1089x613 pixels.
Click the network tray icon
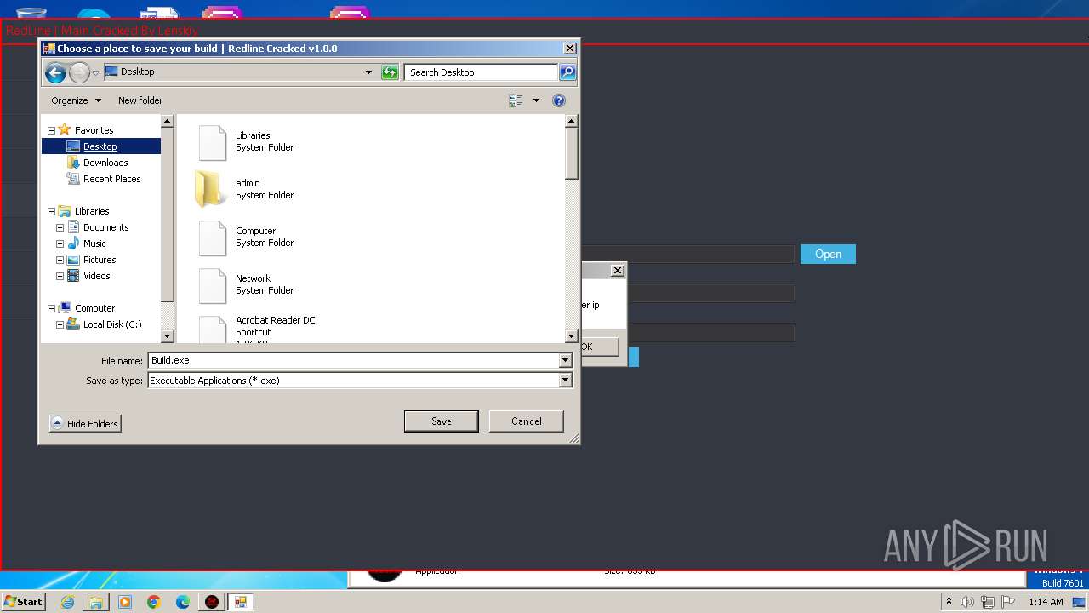[988, 602]
